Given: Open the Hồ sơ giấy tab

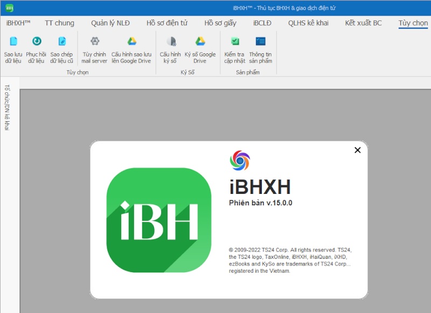Looking at the screenshot, I should (220, 23).
